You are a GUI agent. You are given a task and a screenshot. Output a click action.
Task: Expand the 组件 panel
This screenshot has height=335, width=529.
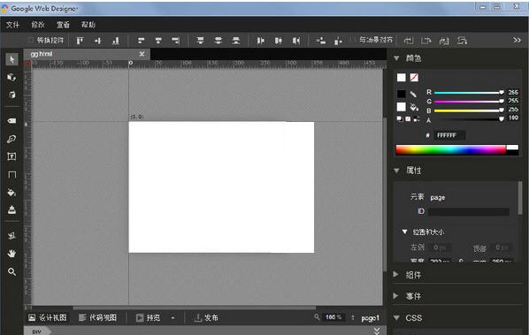(395, 274)
